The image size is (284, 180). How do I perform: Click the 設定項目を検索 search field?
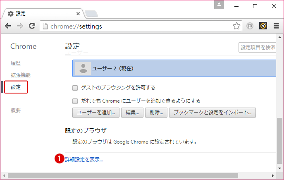click(258, 47)
